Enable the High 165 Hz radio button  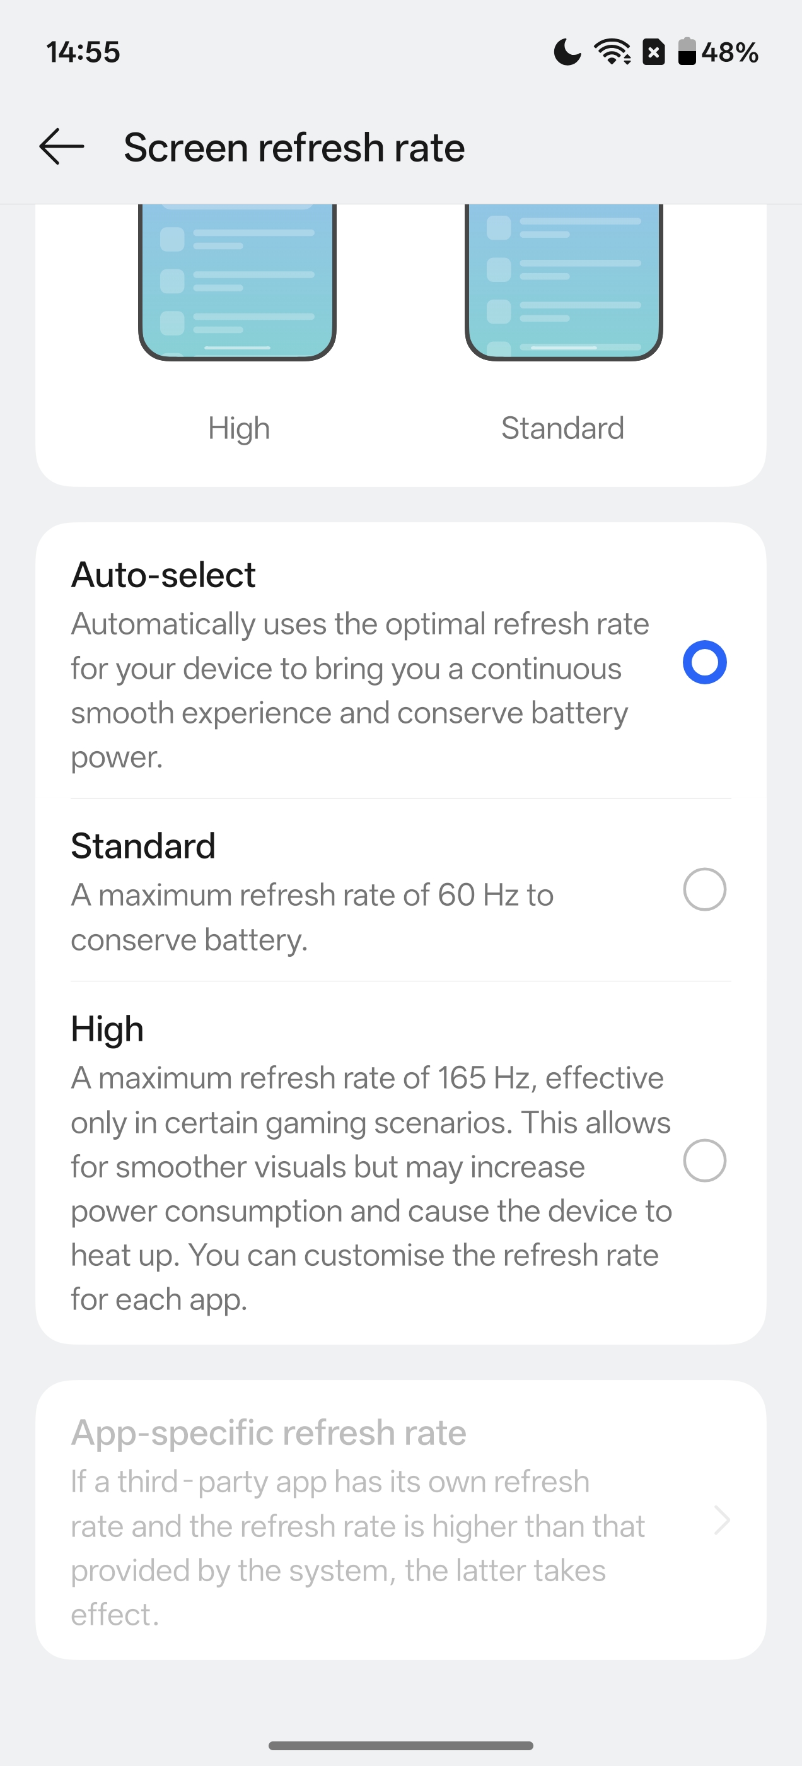coord(704,1161)
